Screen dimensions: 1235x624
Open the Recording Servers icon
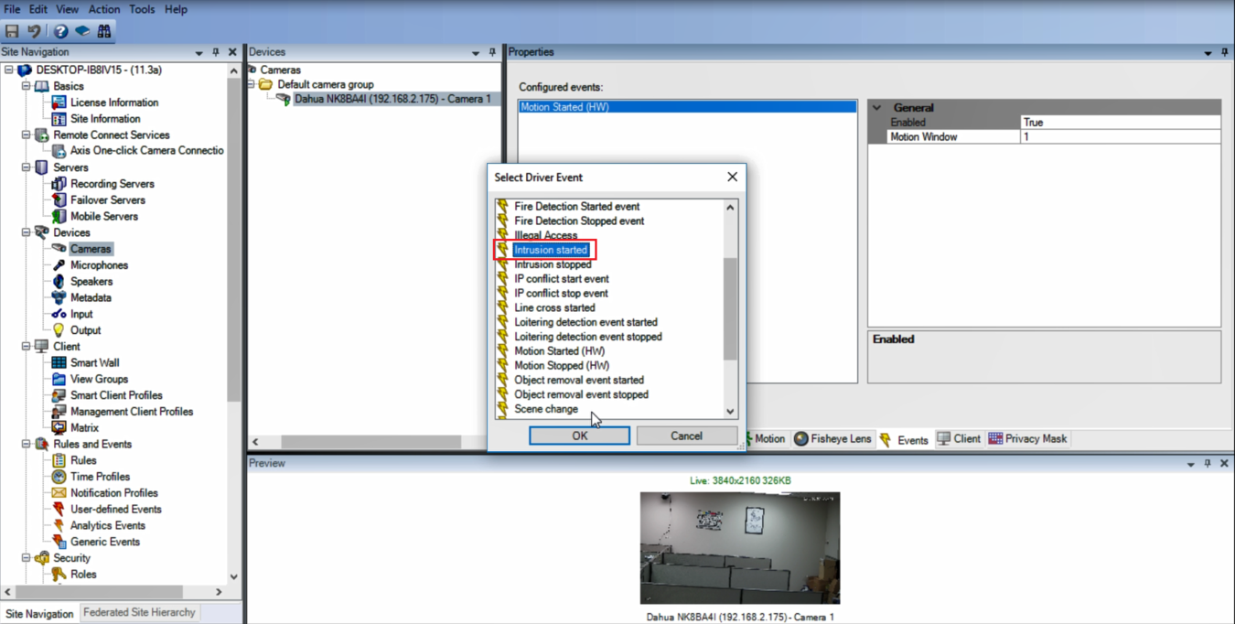[x=59, y=184]
